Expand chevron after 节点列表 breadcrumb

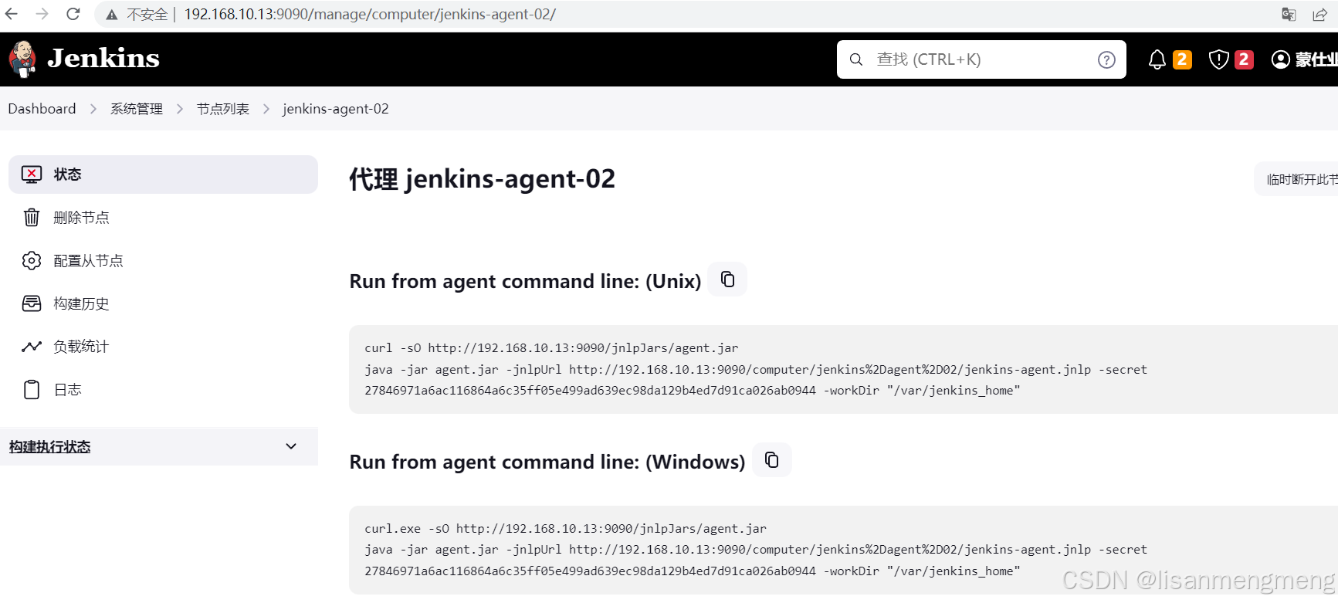[x=266, y=109]
